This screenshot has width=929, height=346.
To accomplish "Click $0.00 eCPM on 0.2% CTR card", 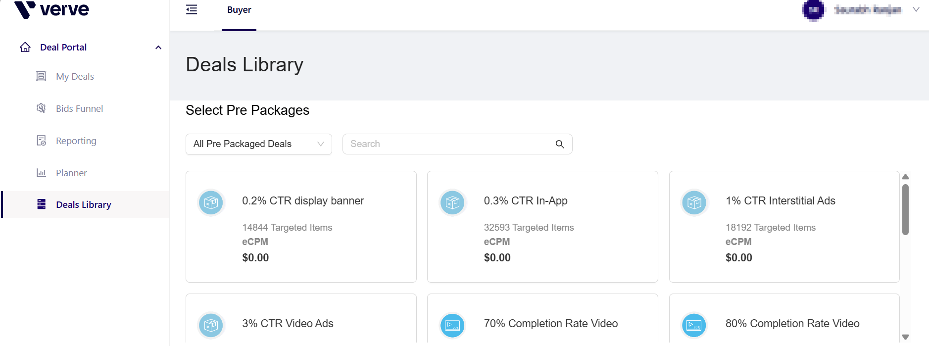I will [x=255, y=257].
